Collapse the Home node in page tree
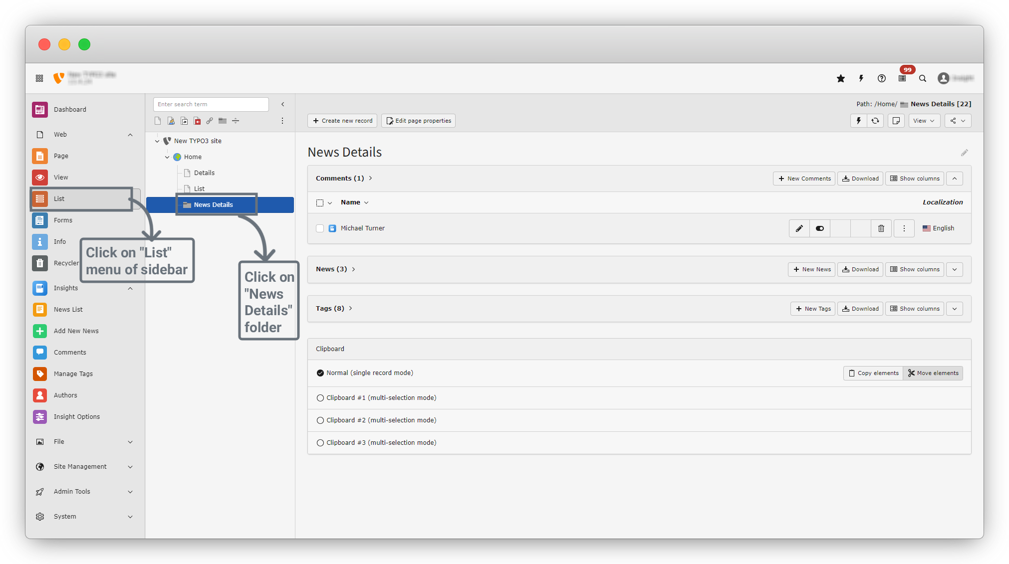 pyautogui.click(x=167, y=157)
